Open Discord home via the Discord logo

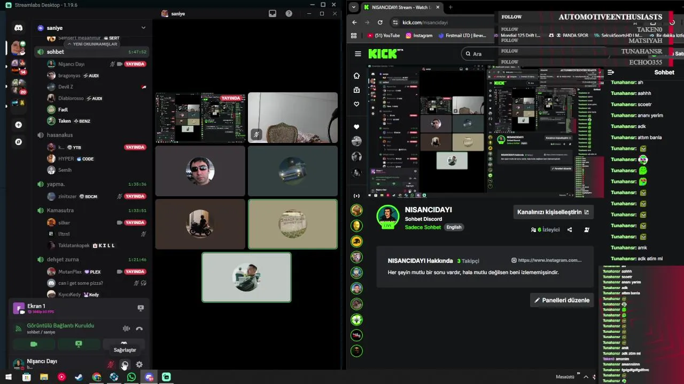19,28
